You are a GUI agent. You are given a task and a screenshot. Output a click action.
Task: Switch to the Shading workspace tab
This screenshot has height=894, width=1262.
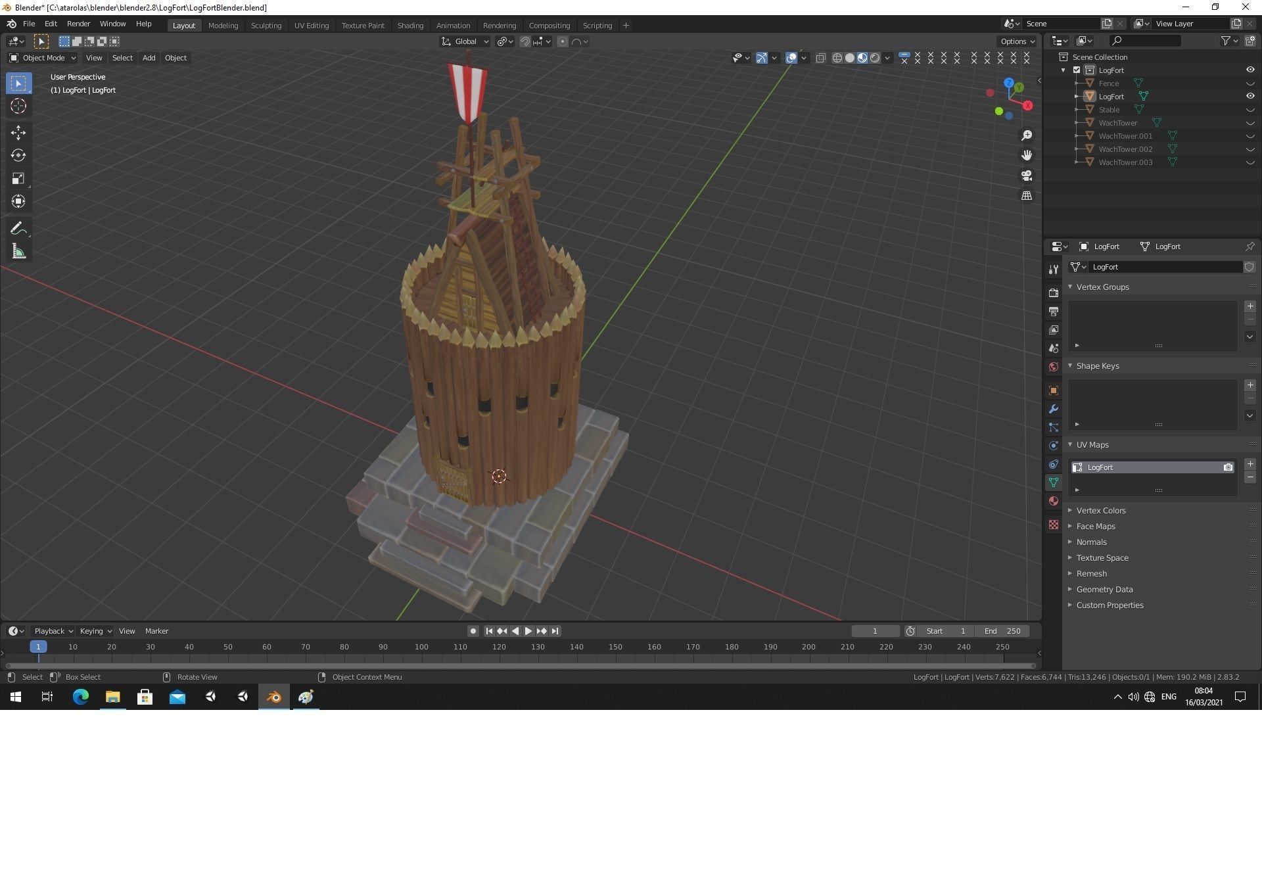[x=410, y=25]
